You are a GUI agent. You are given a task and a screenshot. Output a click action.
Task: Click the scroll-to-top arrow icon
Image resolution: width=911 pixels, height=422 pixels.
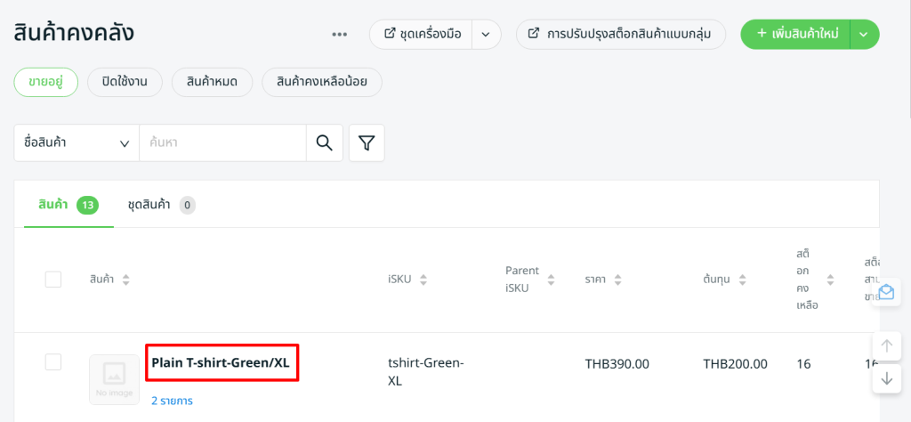click(x=886, y=346)
